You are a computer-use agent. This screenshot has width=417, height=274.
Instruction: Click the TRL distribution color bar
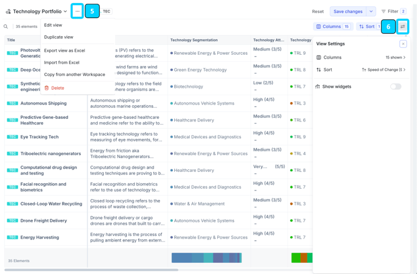(302, 258)
